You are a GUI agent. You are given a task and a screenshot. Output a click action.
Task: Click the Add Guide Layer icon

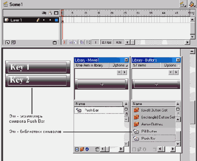[13, 42]
